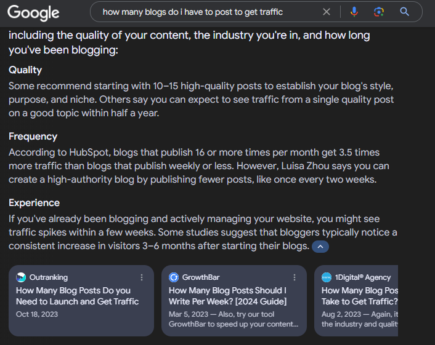
Task: Click the 1Digital Agency favicon
Action: 327,277
